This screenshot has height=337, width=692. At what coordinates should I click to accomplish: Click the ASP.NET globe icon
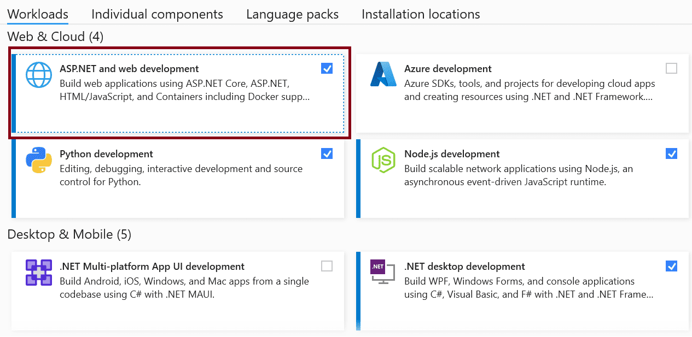(x=38, y=75)
